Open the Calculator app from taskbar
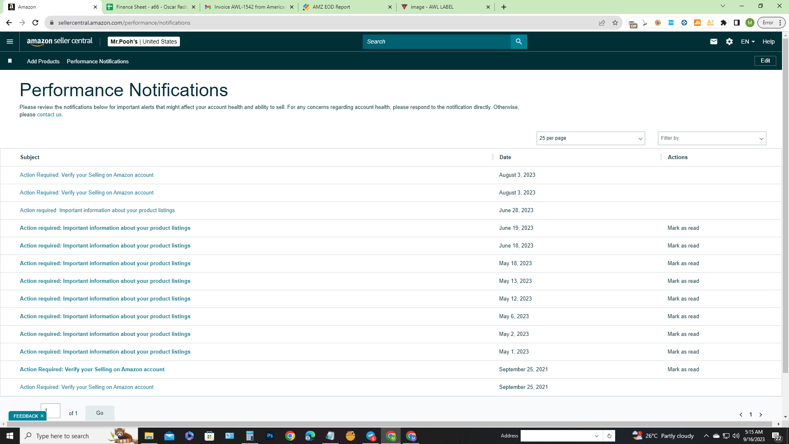The width and height of the screenshot is (789, 444). tap(249, 436)
